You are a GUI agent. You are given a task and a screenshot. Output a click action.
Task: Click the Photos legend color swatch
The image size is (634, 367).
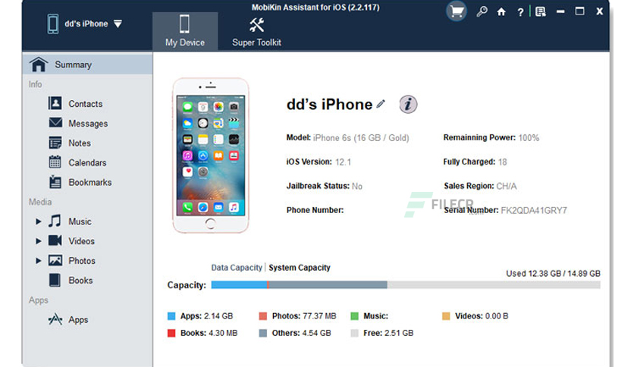pos(263,316)
